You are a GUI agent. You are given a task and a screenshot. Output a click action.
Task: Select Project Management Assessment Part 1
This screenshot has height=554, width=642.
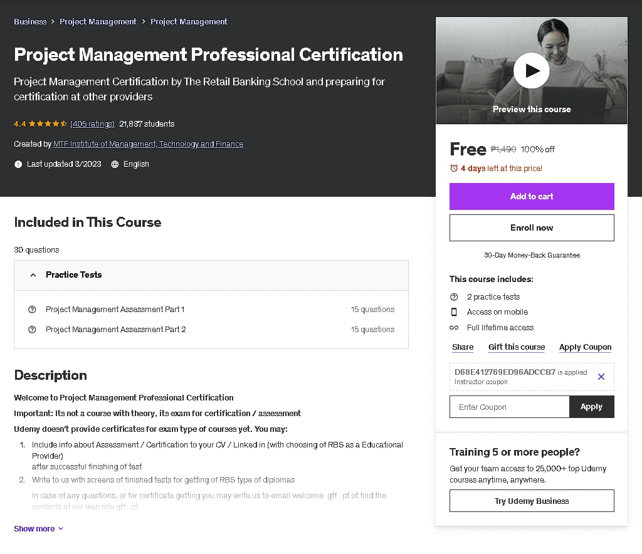click(115, 310)
